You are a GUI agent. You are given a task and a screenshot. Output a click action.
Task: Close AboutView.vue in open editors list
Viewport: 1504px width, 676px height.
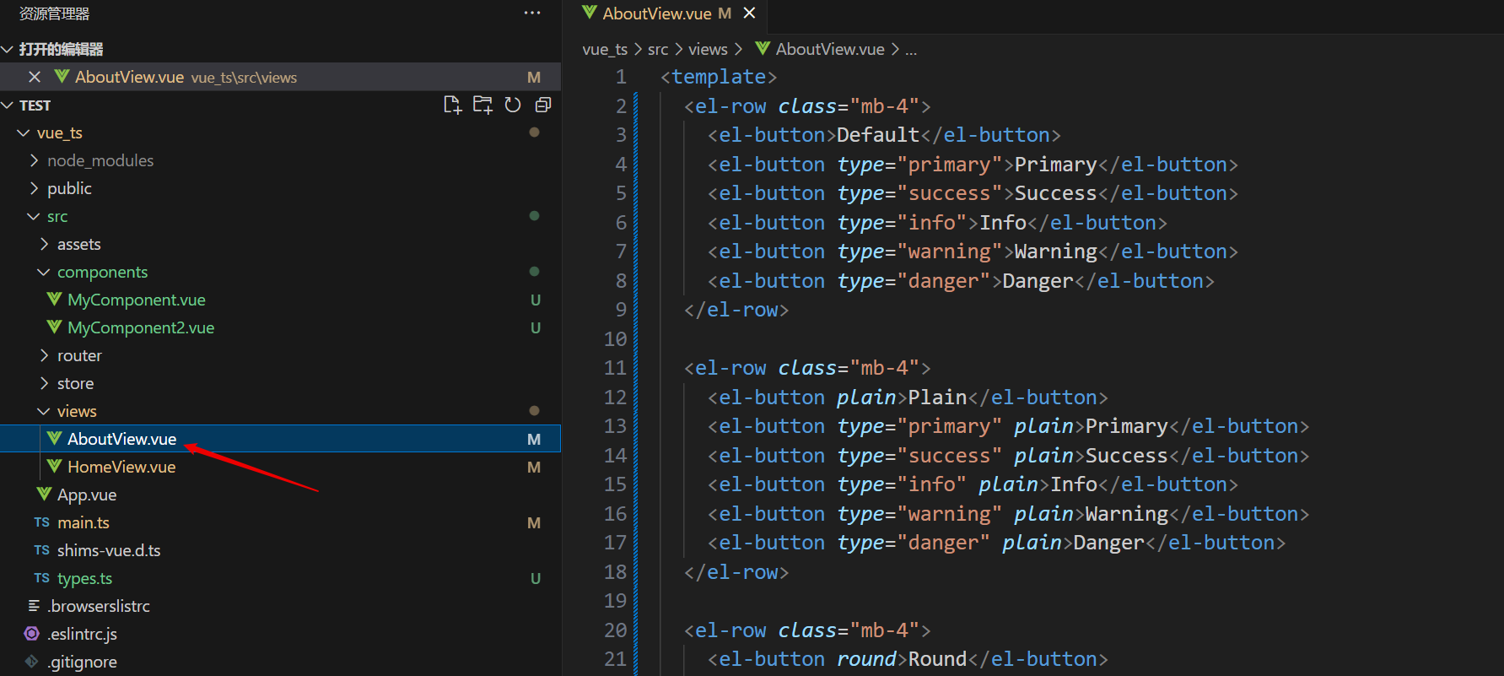pyautogui.click(x=35, y=77)
